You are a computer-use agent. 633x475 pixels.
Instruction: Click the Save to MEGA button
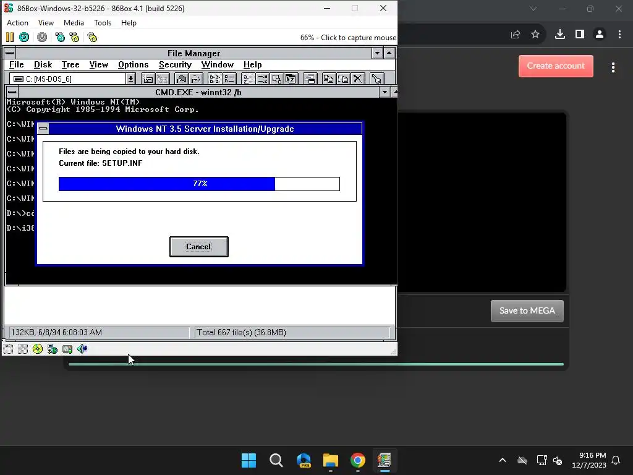pos(527,310)
